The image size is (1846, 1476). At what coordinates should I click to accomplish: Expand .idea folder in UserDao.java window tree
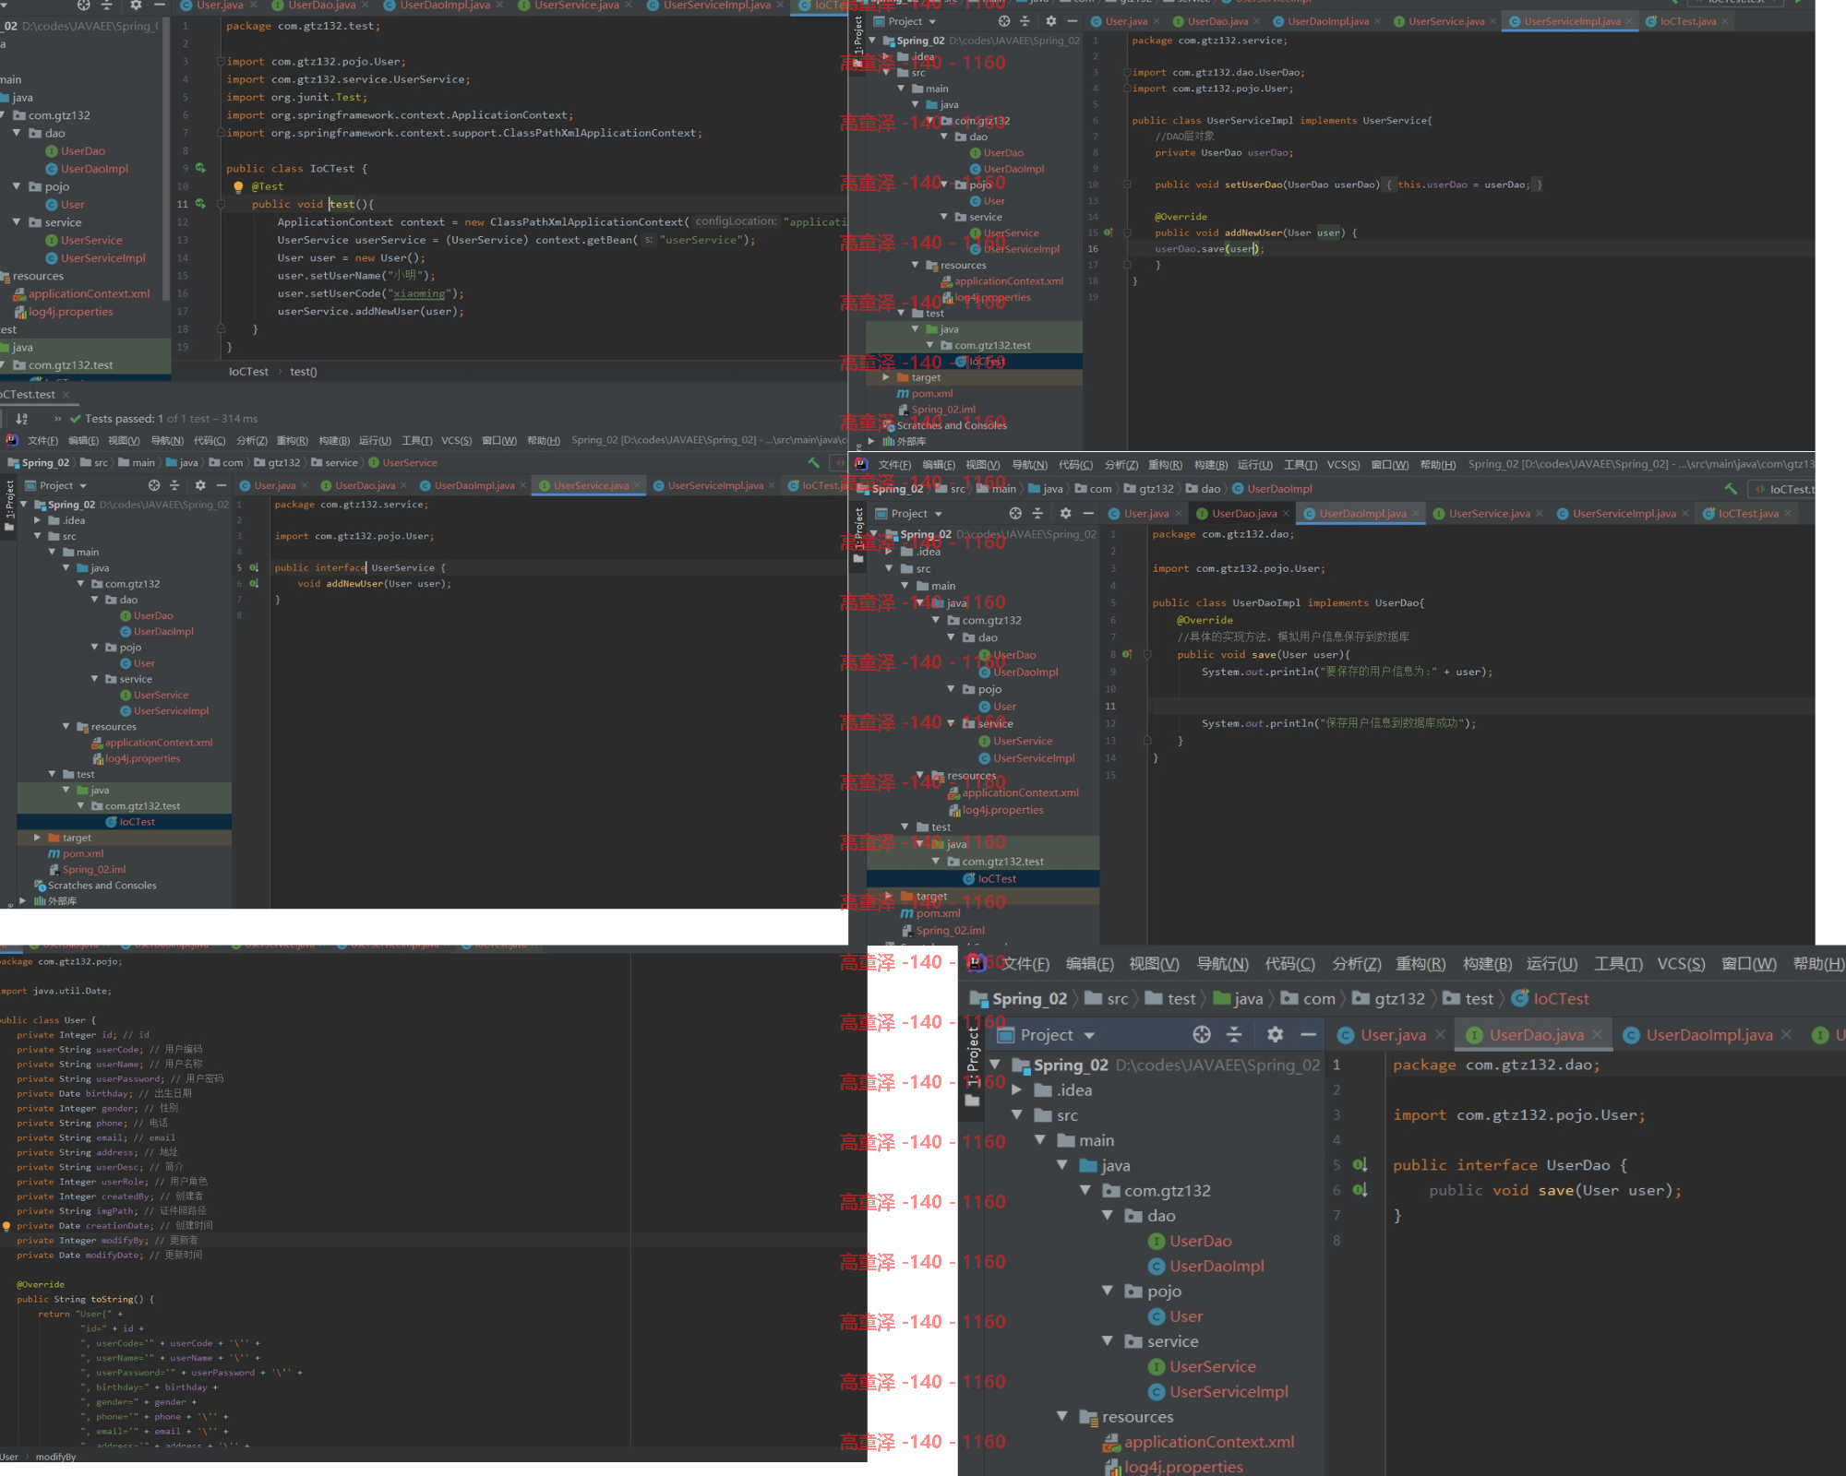click(1017, 1089)
